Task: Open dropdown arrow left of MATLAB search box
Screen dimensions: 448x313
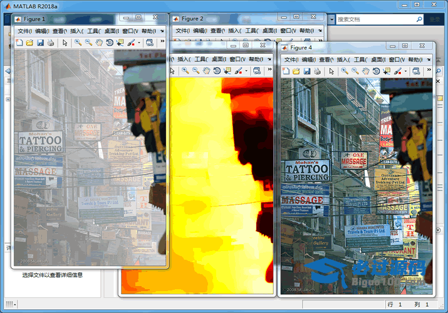Action: point(331,19)
